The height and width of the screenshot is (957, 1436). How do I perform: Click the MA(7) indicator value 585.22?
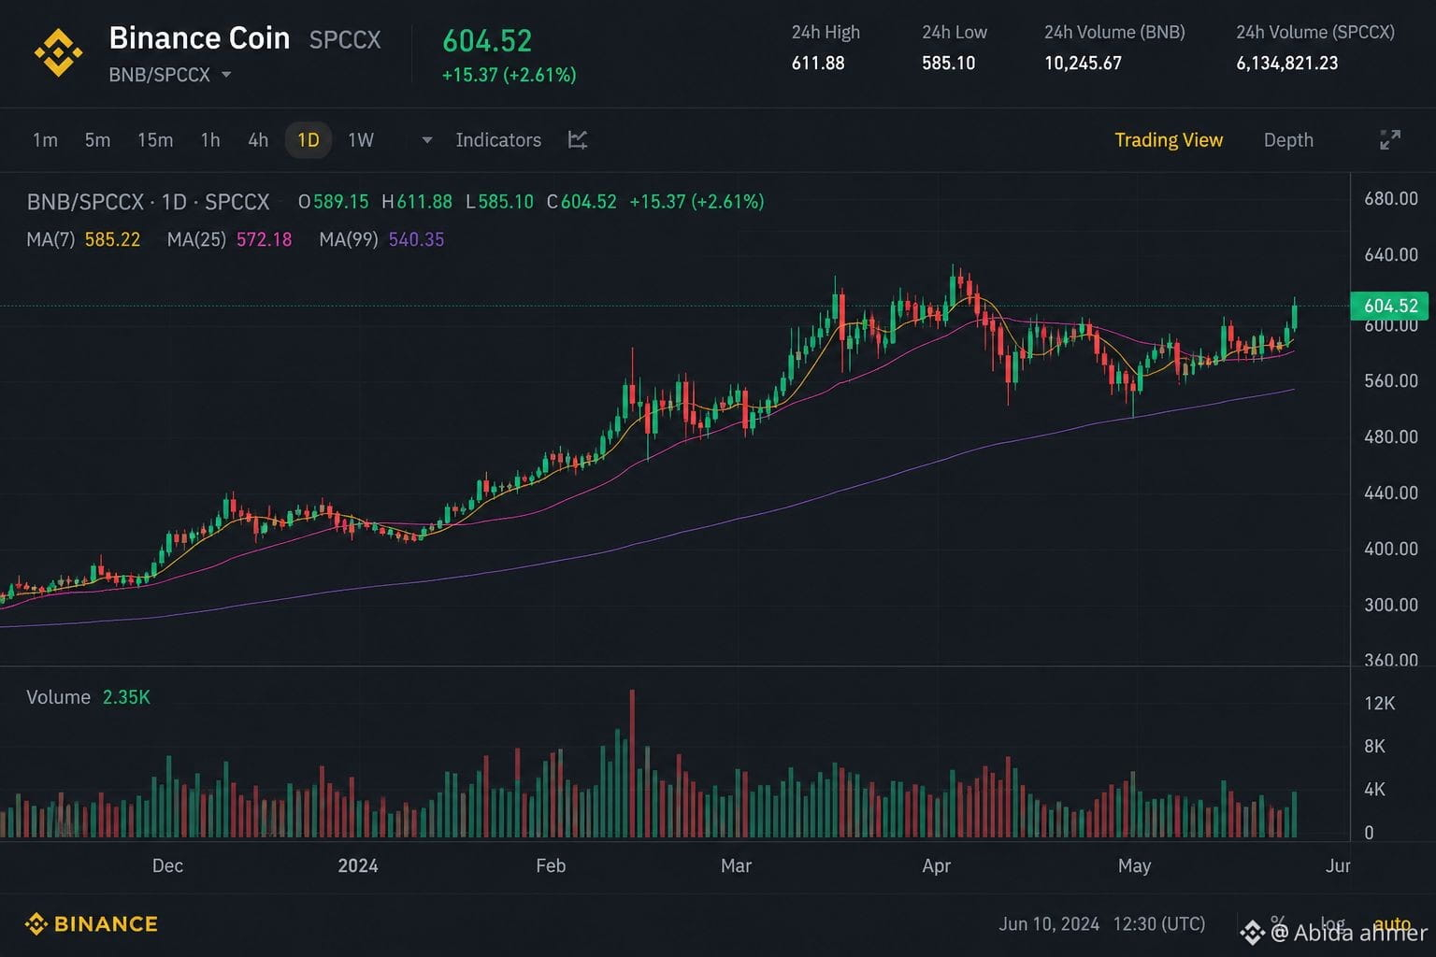tap(112, 239)
